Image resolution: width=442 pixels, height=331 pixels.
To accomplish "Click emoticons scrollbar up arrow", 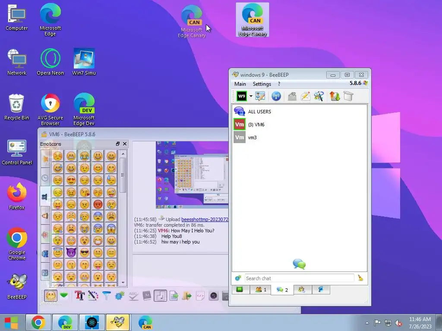I will click(123, 154).
